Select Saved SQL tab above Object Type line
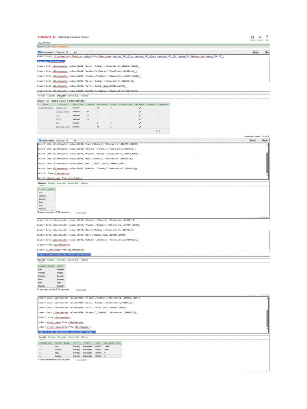This screenshot has width=307, height=409. click(x=73, y=96)
